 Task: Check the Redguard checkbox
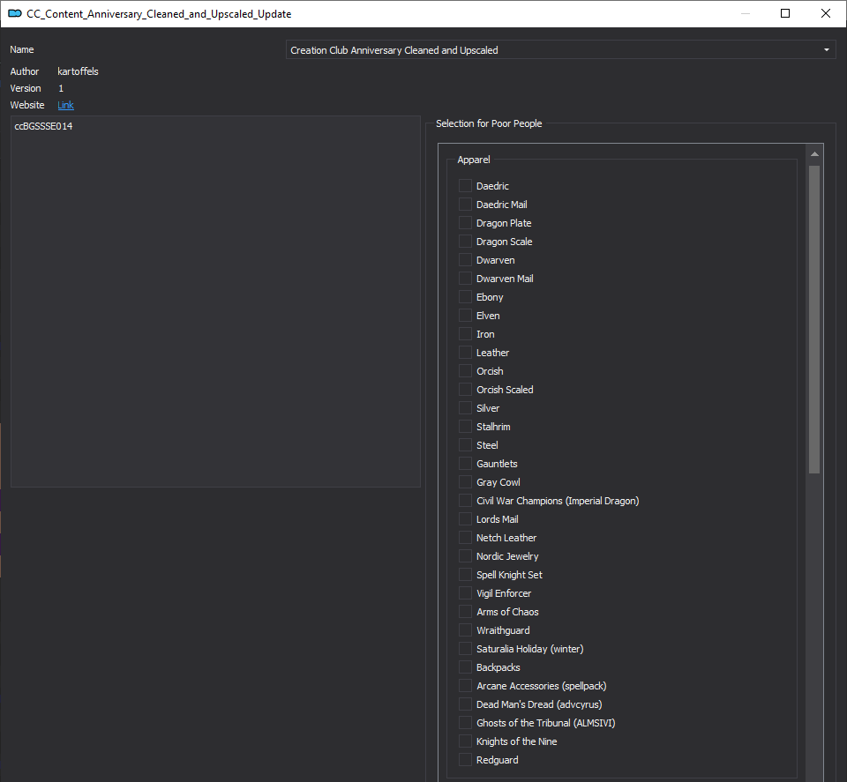click(x=465, y=760)
